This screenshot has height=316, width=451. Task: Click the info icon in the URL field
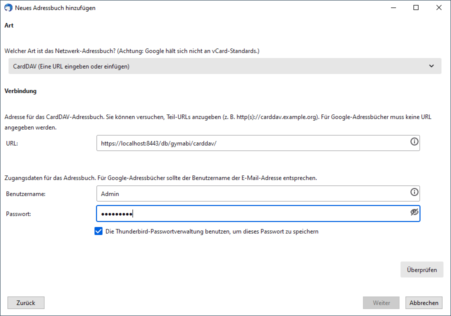(x=414, y=142)
